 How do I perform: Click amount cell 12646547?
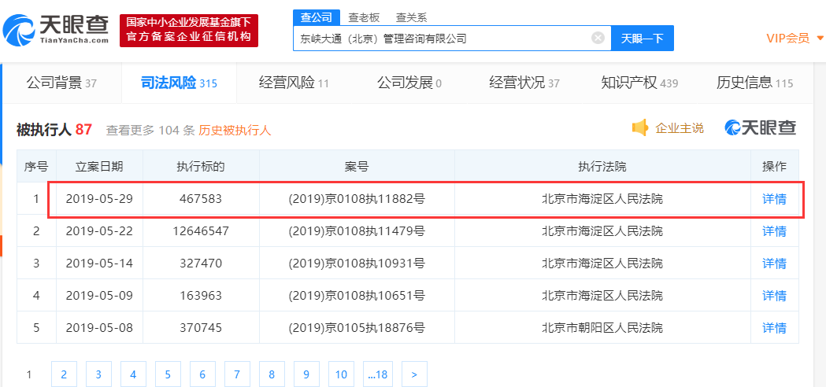201,230
